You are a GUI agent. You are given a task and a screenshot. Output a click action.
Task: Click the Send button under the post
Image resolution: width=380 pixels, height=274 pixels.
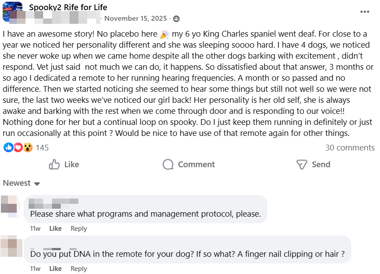point(313,165)
